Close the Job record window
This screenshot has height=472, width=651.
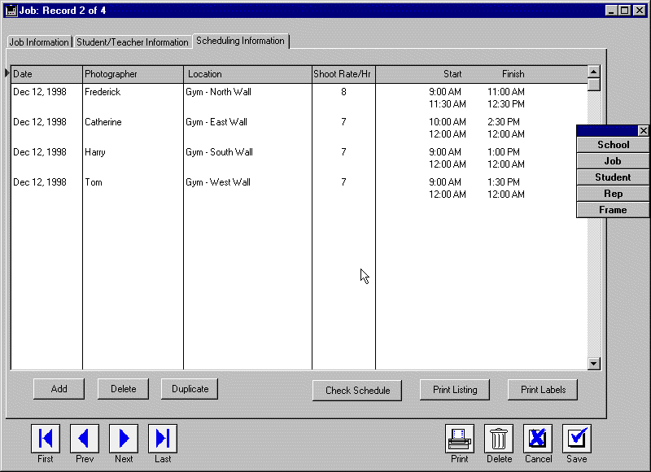(x=640, y=11)
